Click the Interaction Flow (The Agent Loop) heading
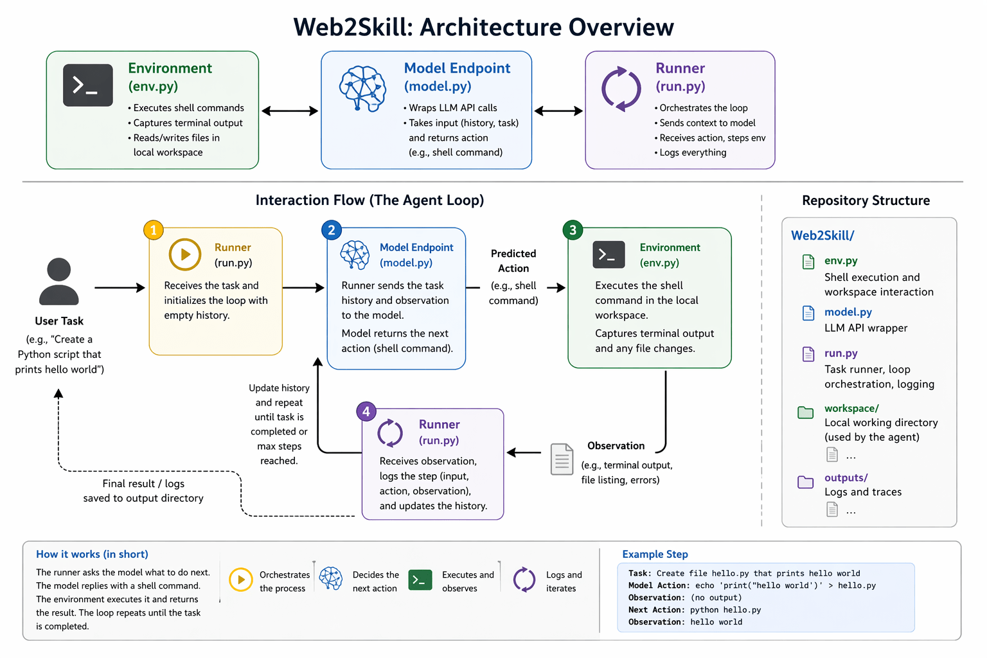This screenshot has height=658, width=987. tap(369, 200)
